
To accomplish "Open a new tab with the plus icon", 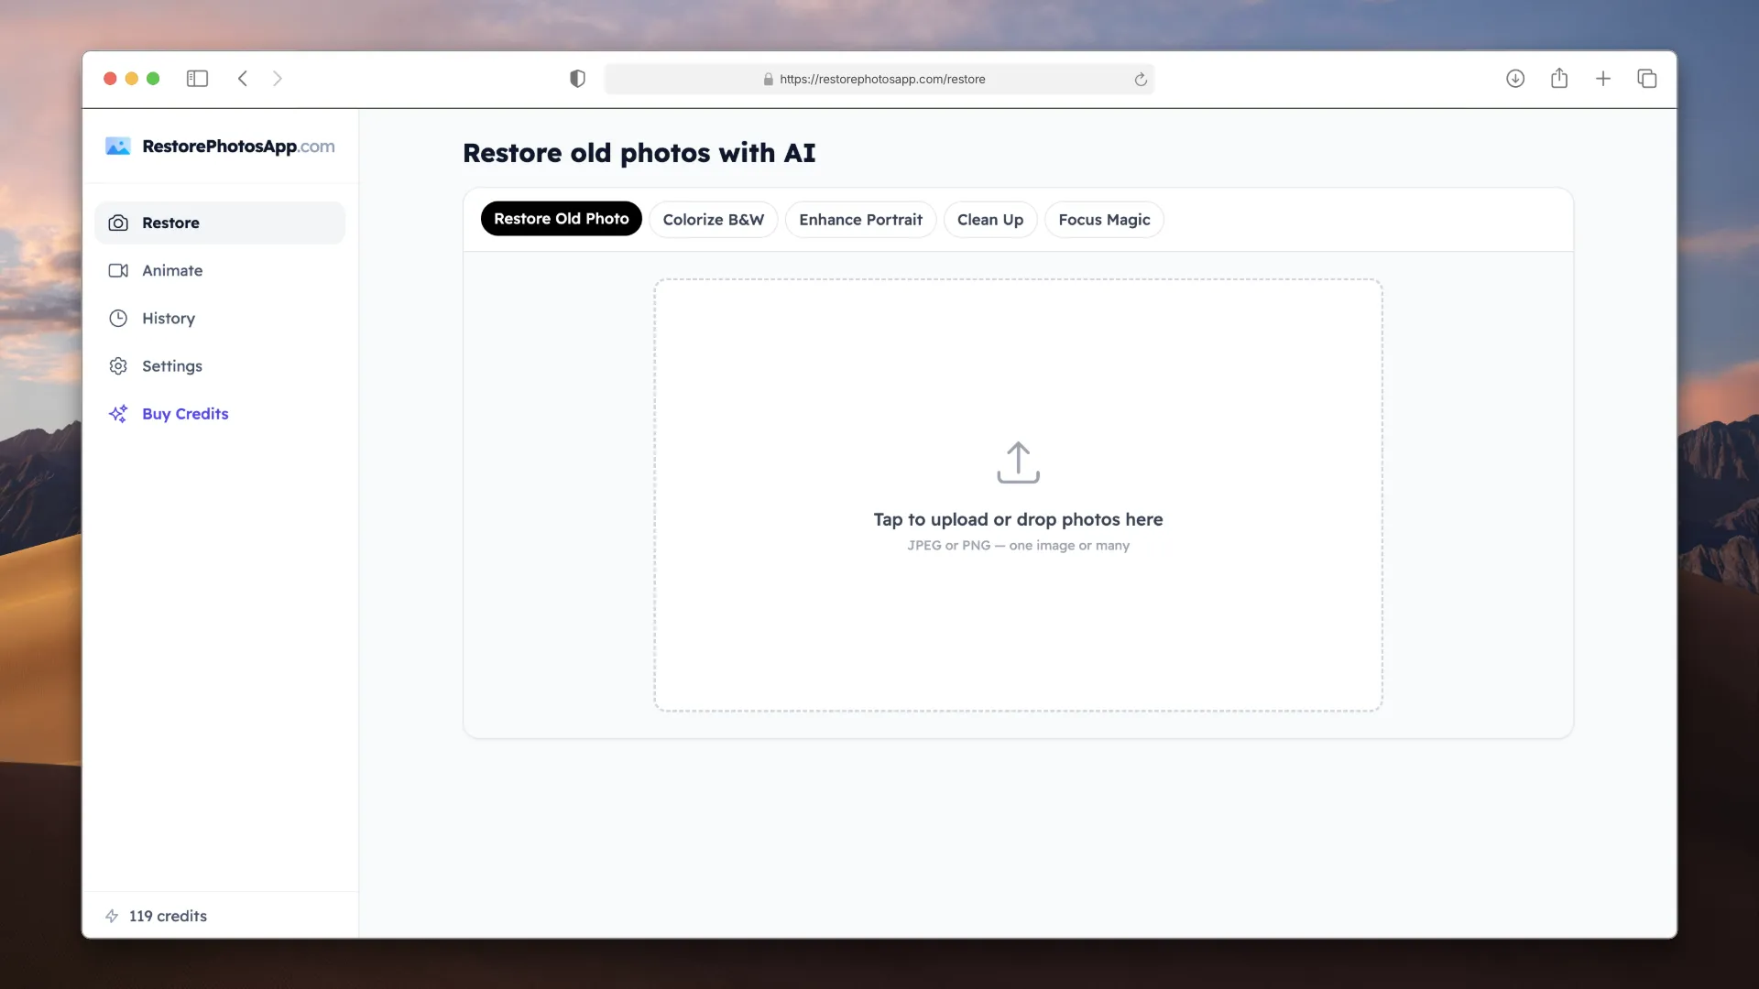I will click(1603, 79).
